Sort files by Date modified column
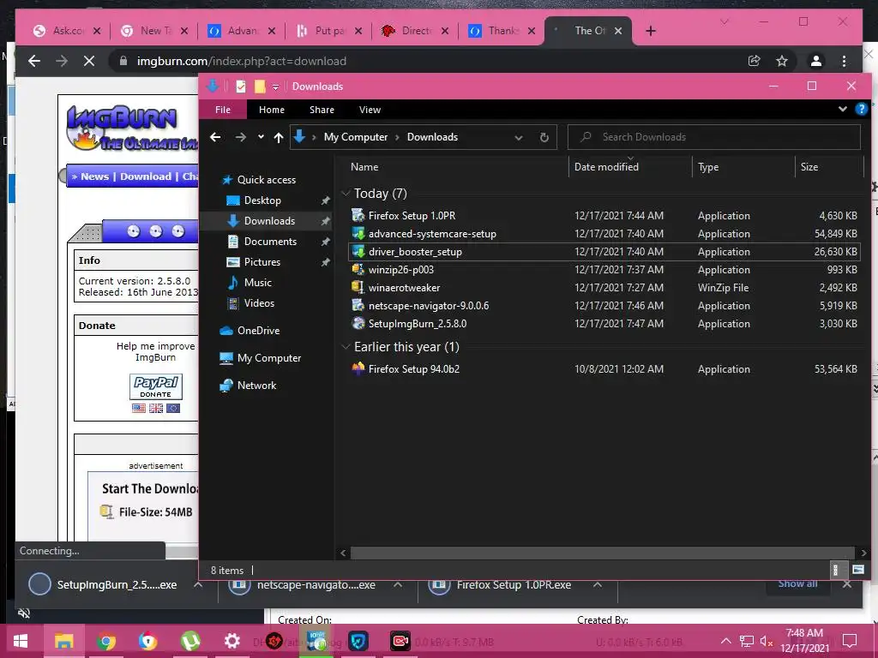This screenshot has height=658, width=878. 606,167
